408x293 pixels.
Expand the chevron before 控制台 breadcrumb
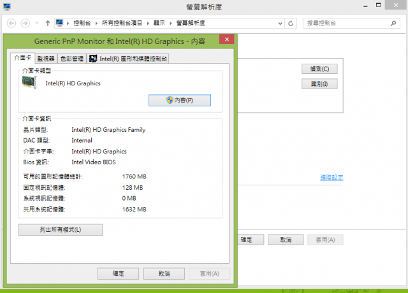68,24
